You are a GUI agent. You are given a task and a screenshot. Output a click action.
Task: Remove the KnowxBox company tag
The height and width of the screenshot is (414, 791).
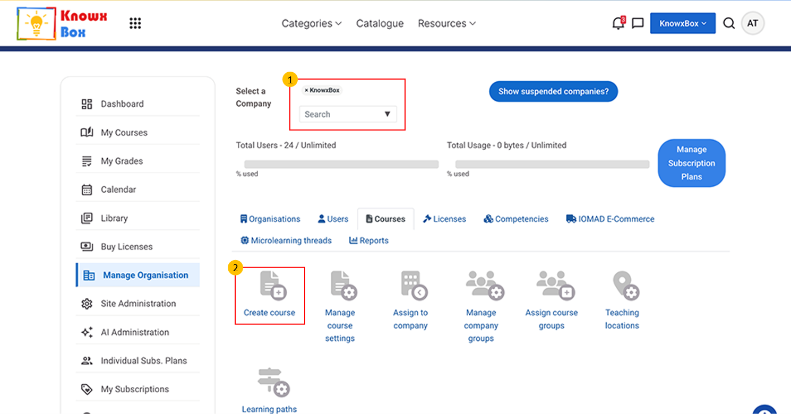[306, 90]
